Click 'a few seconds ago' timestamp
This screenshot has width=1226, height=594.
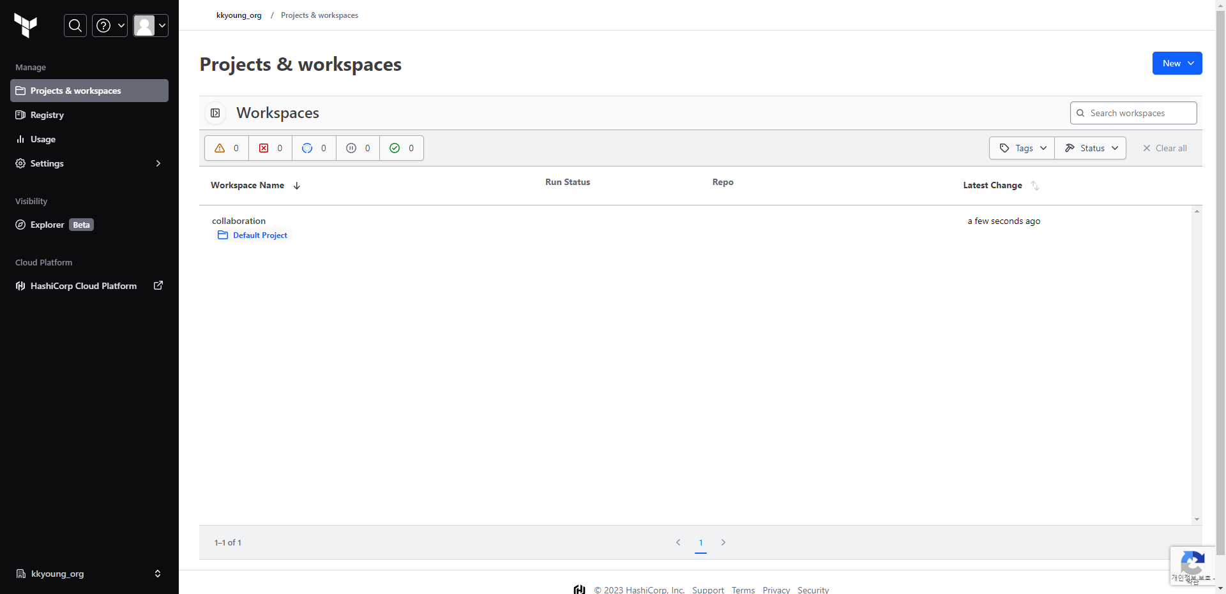(x=1004, y=221)
